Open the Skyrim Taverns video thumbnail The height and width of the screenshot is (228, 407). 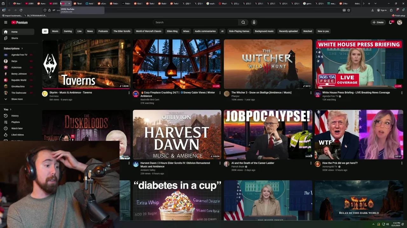[x=86, y=64]
